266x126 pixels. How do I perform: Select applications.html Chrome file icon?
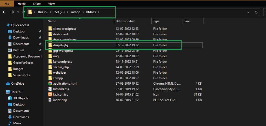click(50, 83)
